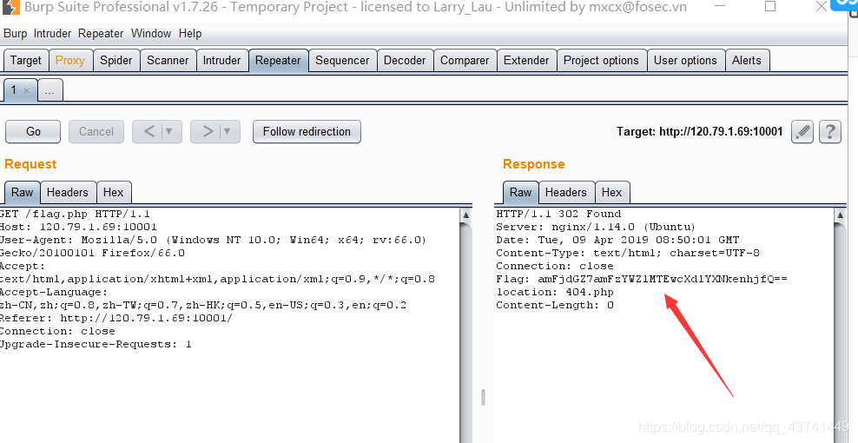Select Response Raw view tab
The image size is (858, 443).
click(x=520, y=192)
